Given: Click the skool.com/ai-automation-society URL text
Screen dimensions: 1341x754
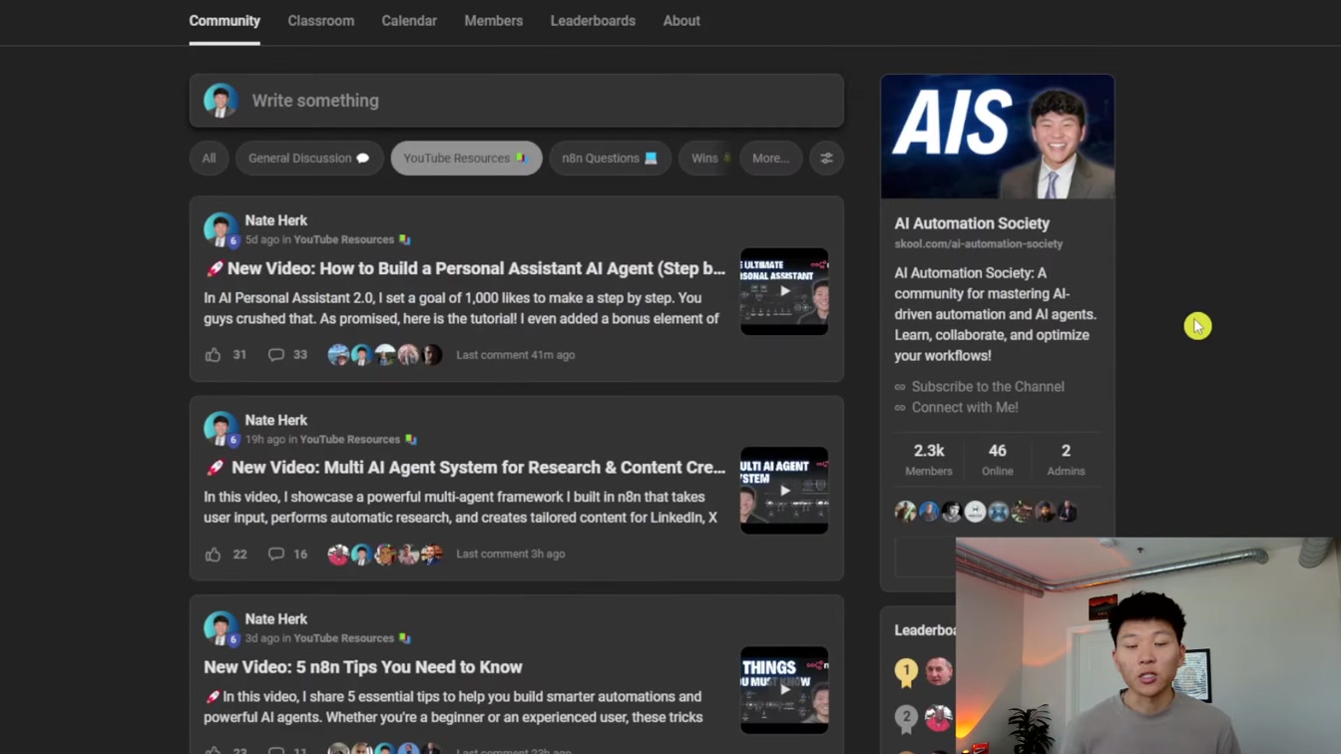Looking at the screenshot, I should (978, 243).
